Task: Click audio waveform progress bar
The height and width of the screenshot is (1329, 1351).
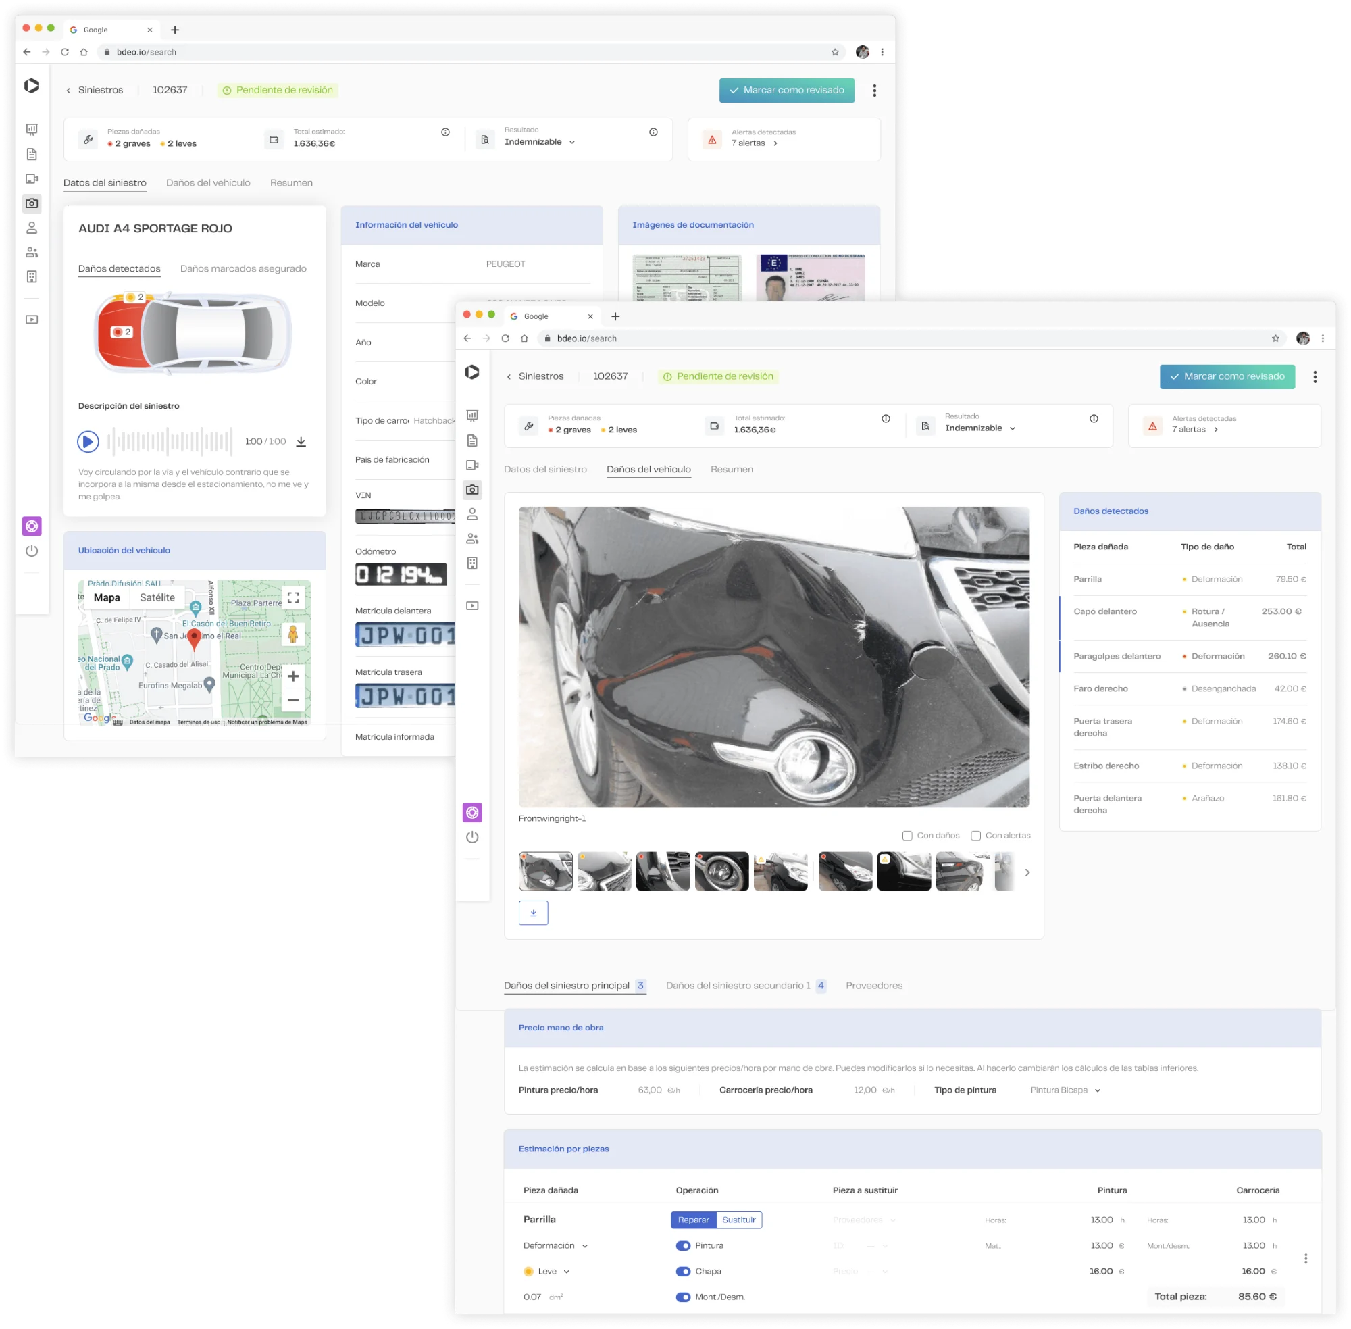Action: click(x=170, y=442)
